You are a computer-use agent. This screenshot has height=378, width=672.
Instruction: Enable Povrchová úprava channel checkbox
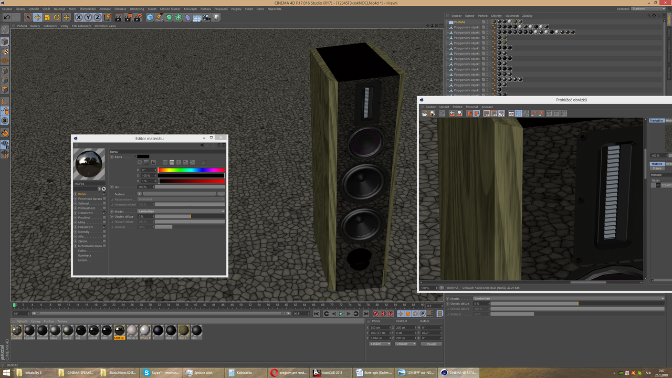pos(104,198)
